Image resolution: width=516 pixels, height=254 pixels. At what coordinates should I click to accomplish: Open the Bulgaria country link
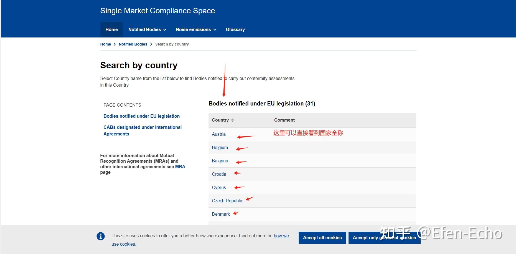click(220, 161)
